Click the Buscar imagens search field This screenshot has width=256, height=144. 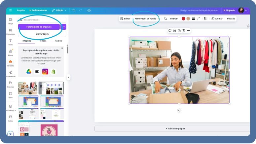(42, 20)
